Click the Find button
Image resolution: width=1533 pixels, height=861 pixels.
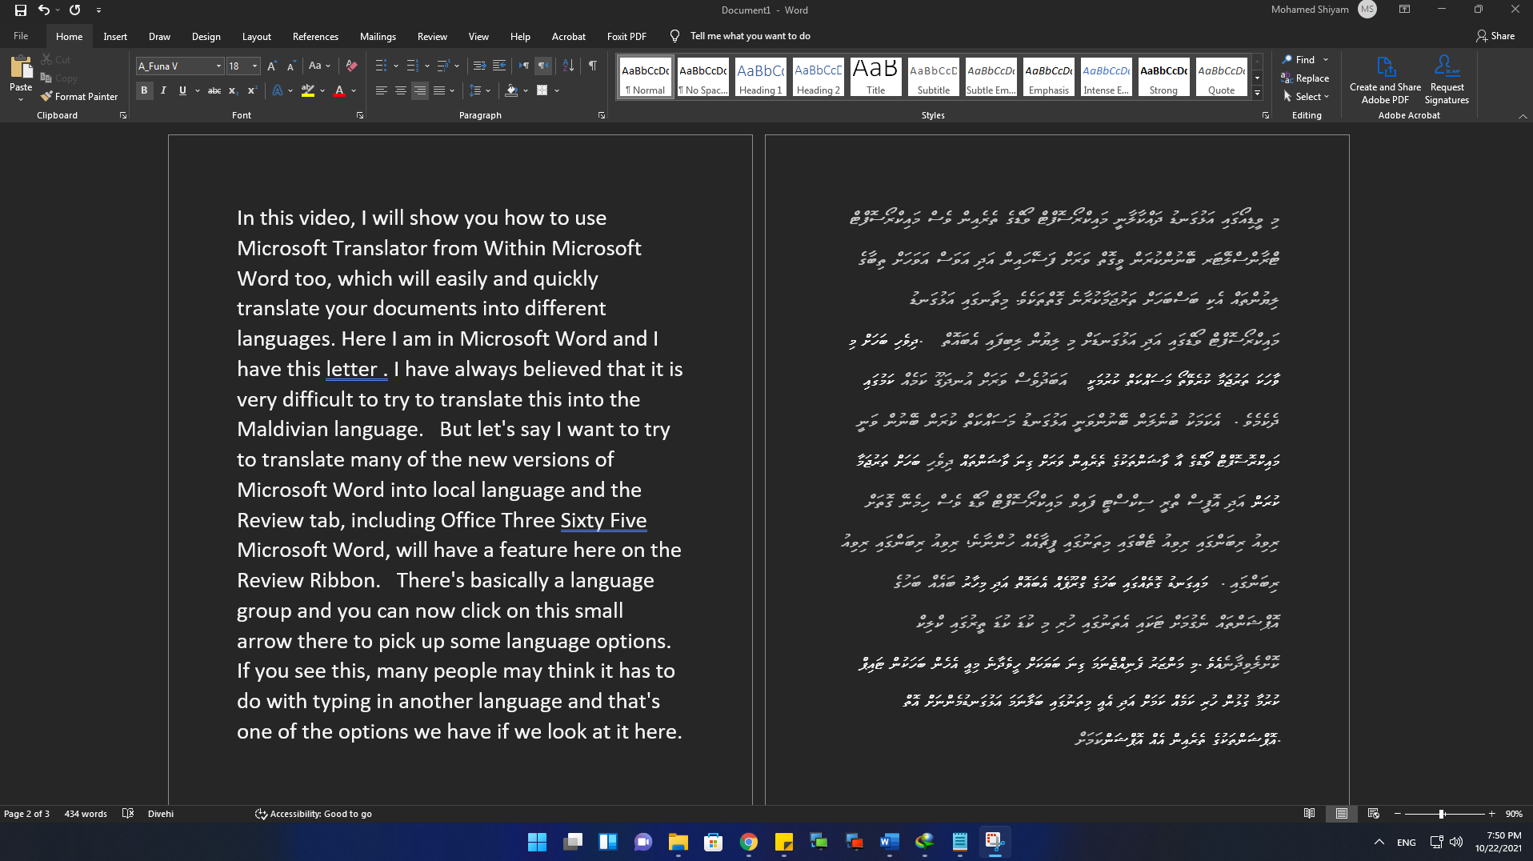tap(1298, 60)
